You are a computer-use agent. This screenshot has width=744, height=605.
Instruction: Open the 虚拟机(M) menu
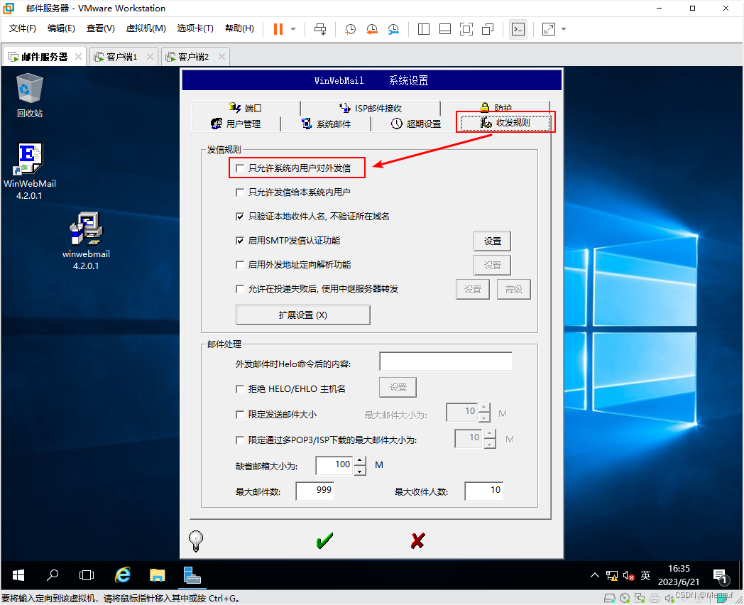click(x=146, y=28)
